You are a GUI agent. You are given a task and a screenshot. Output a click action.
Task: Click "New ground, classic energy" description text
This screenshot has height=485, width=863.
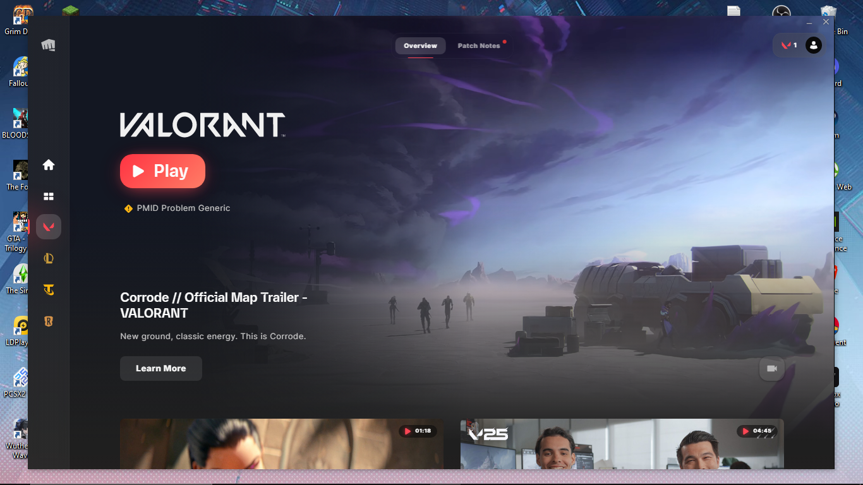pos(213,337)
